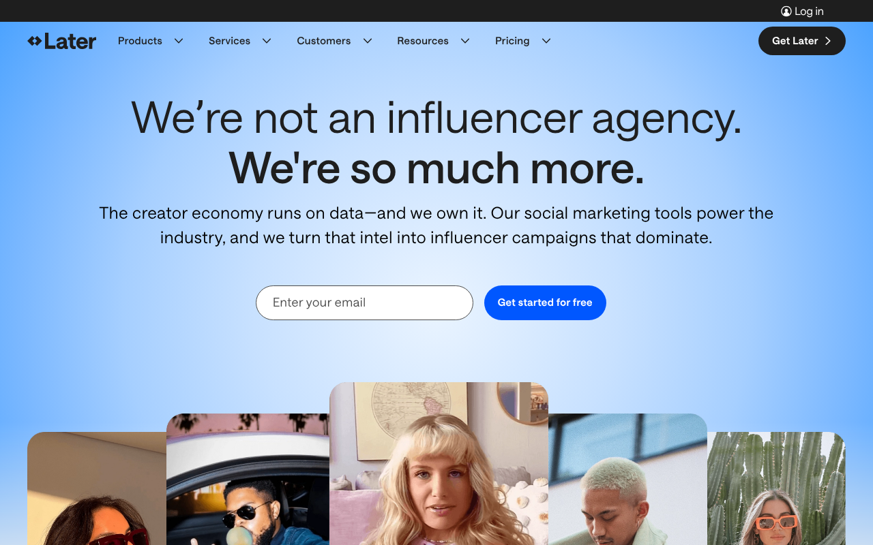Viewport: 873px width, 545px height.
Task: Select the man with bleached hair photo
Action: click(627, 479)
